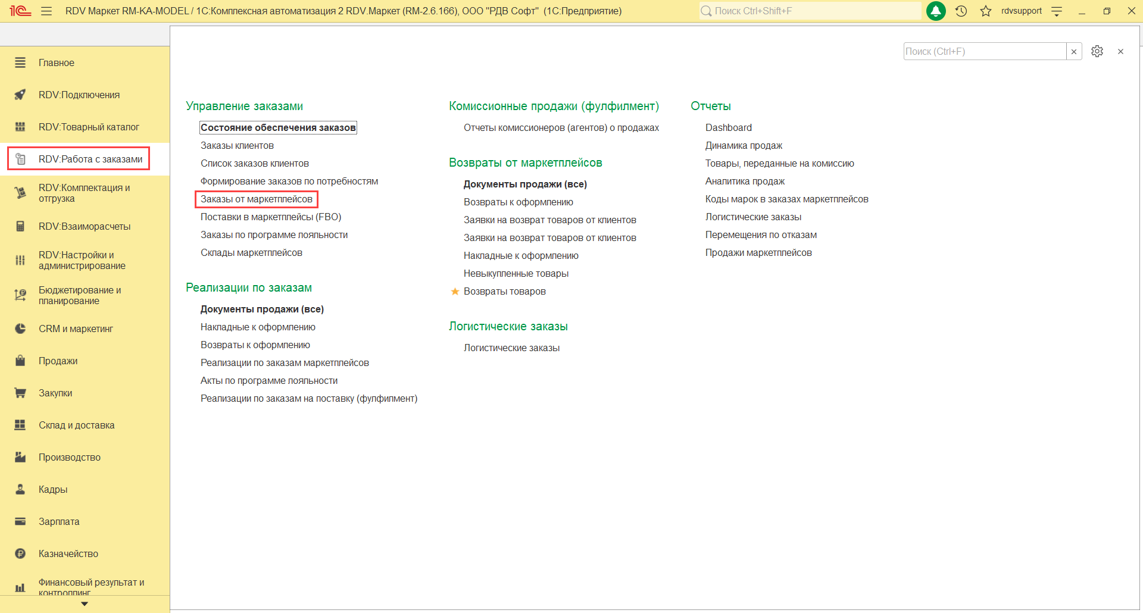Screen dimensions: 1143x613
Task: Open Главное section in sidebar
Action: click(x=57, y=62)
